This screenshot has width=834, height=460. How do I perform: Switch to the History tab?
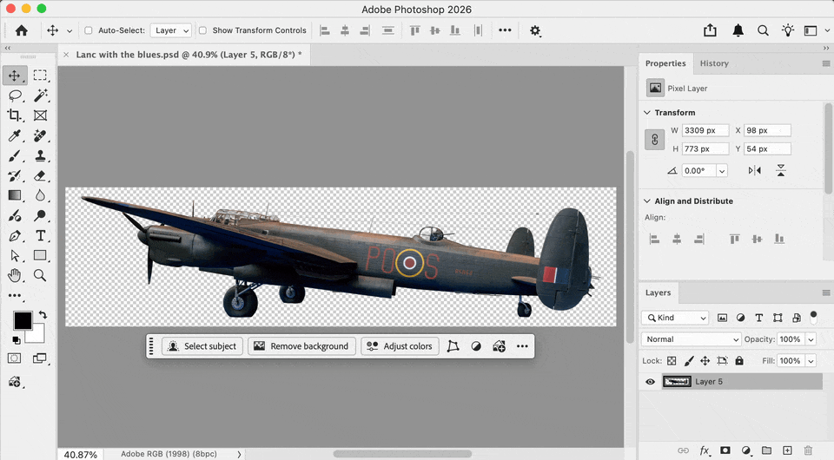(714, 63)
